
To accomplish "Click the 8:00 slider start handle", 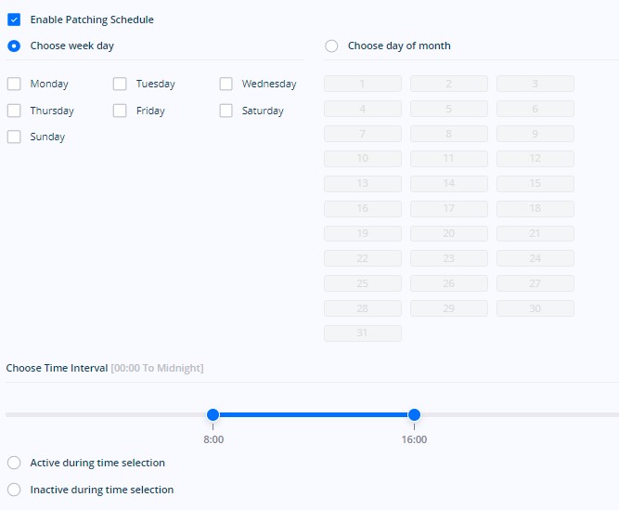I will pyautogui.click(x=213, y=415).
